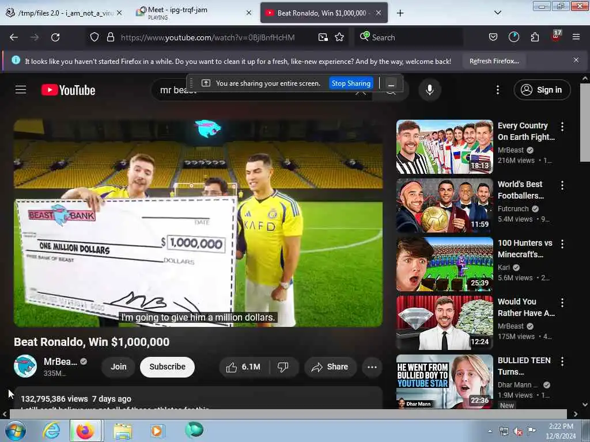Open options menu for Every Country On Earth video

click(562, 127)
